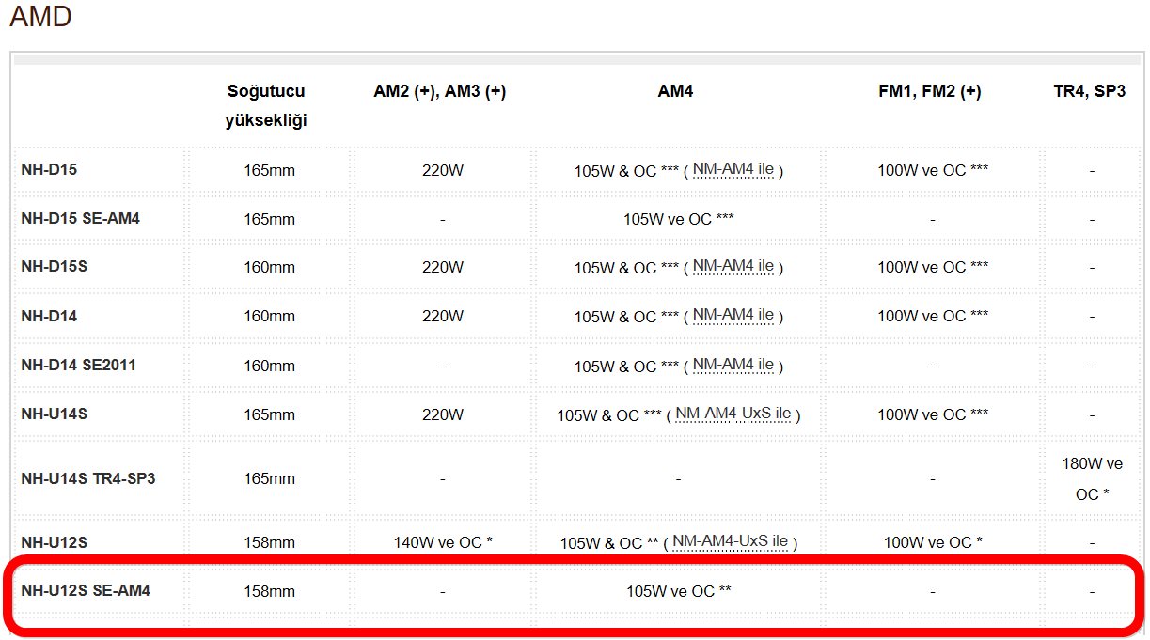Image resolution: width=1150 pixels, height=640 pixels.
Task: Click 100W ve OC * in NH-U12S row
Action: (x=933, y=543)
